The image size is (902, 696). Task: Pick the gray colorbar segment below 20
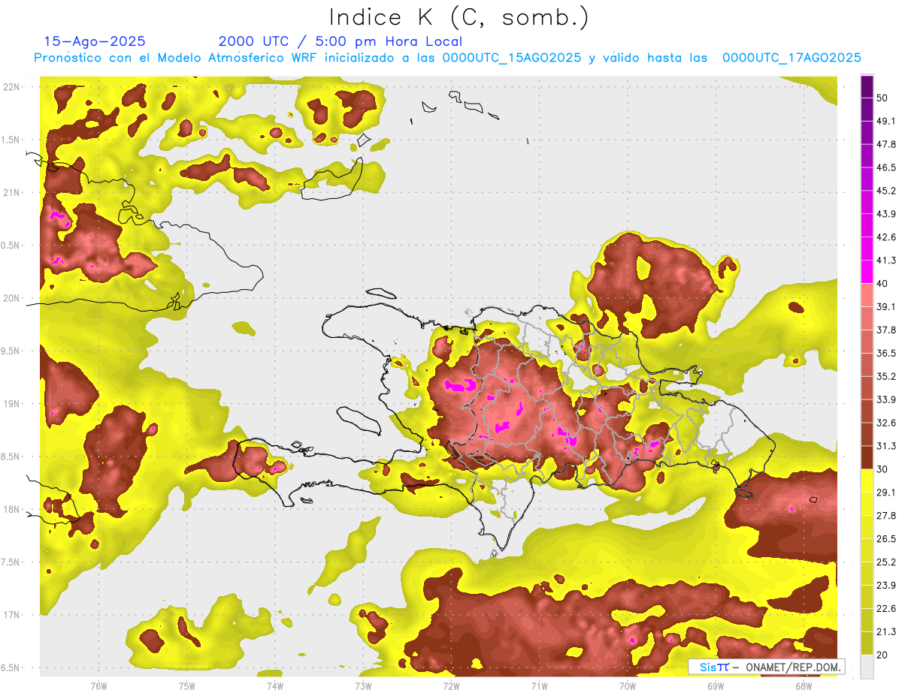click(867, 667)
